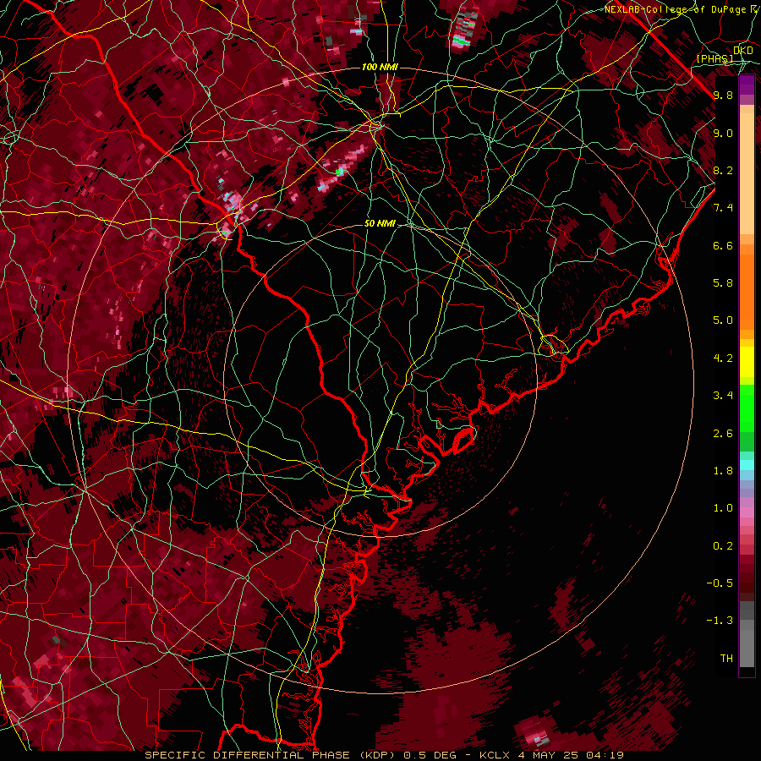This screenshot has height=761, width=761.
Task: Click the 7.4 value on the scale
Action: [723, 208]
